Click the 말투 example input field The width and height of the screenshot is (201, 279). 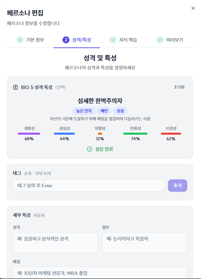[144, 243]
